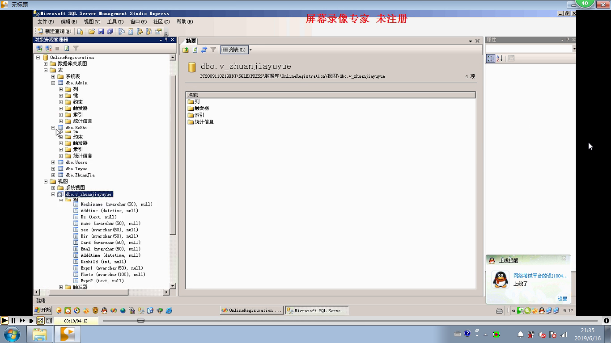Click the Categorized view icon in Properties panel
The height and width of the screenshot is (343, 611).
[x=491, y=59]
